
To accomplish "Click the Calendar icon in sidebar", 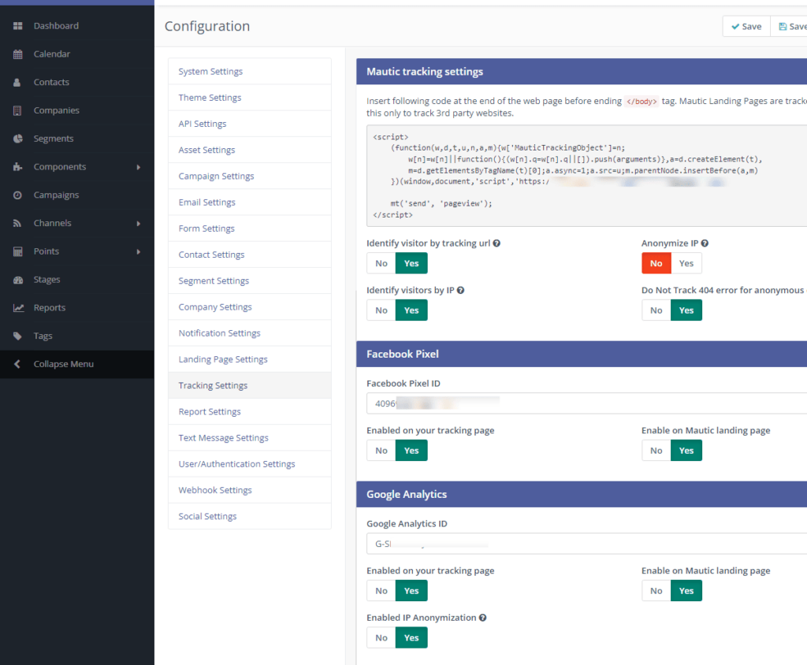I will pyautogui.click(x=17, y=54).
